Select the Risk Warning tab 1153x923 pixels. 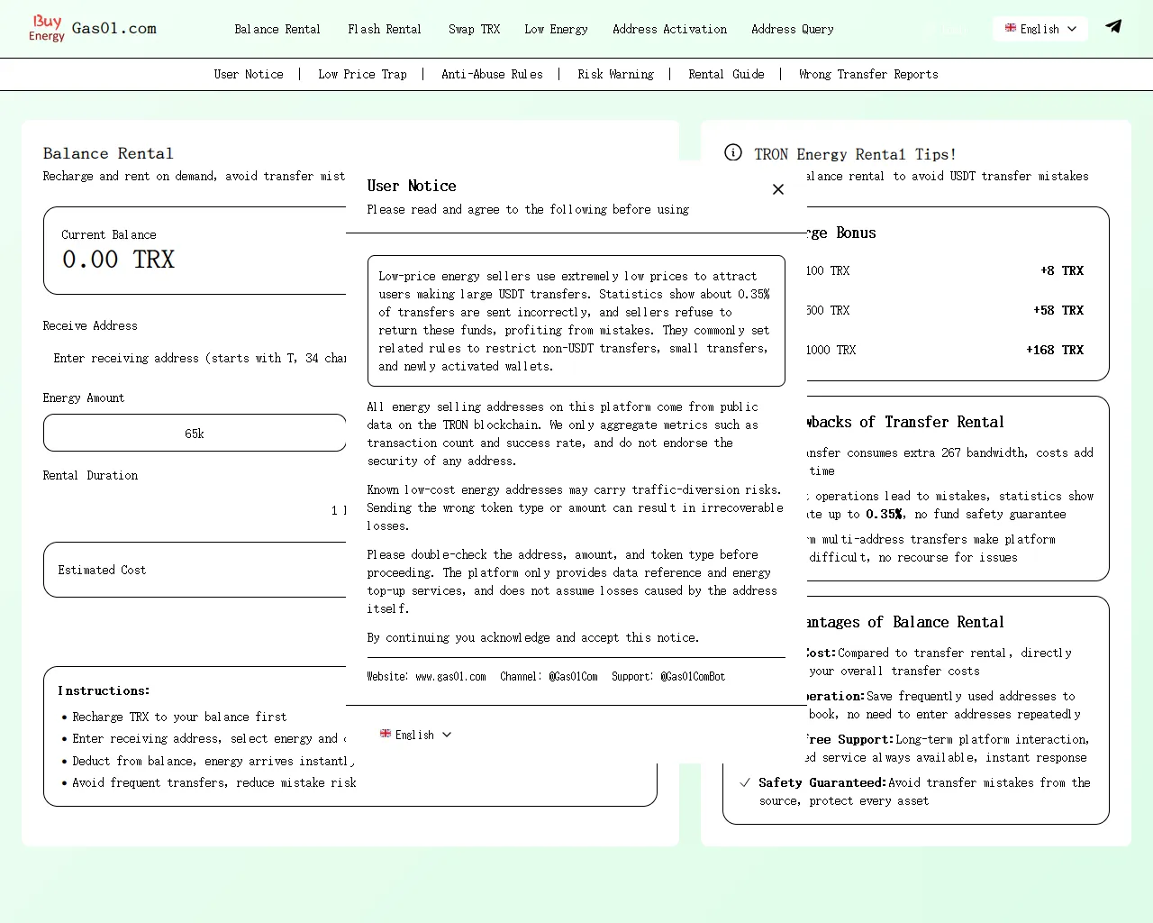coord(616,74)
